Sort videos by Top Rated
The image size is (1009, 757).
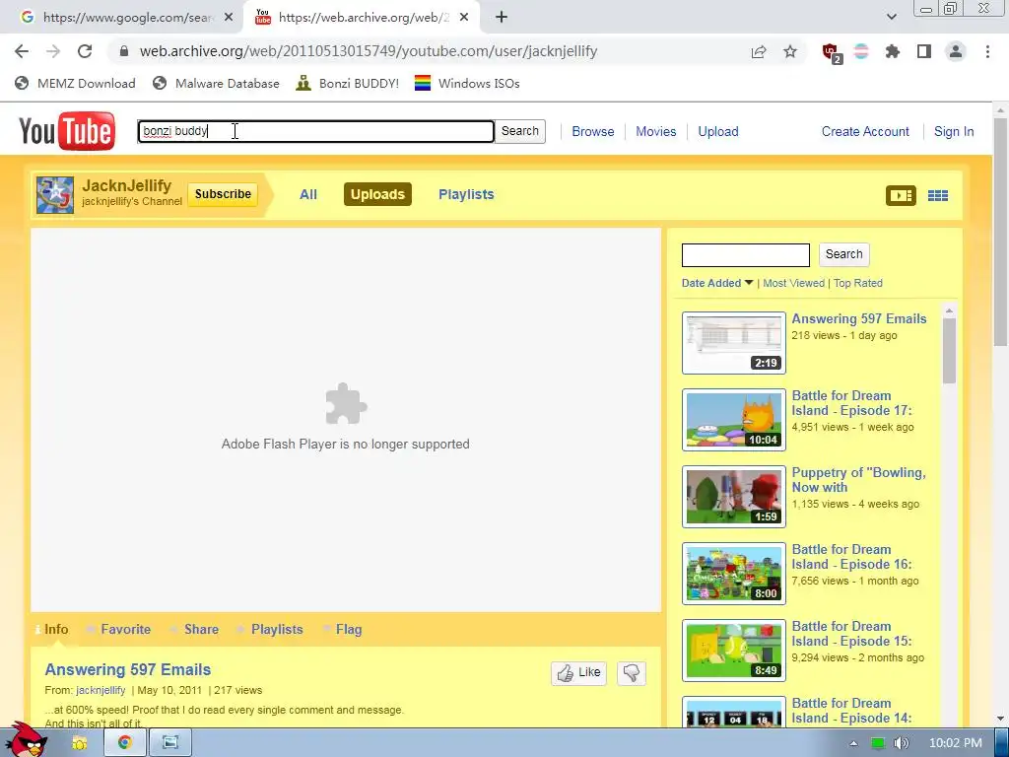click(858, 283)
